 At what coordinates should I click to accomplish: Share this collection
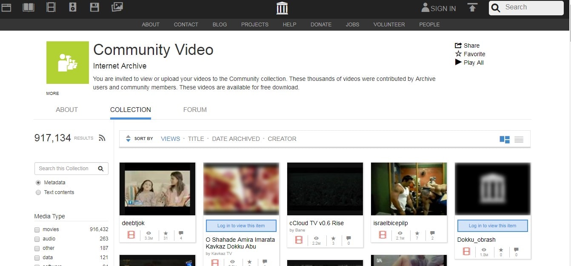pos(467,46)
